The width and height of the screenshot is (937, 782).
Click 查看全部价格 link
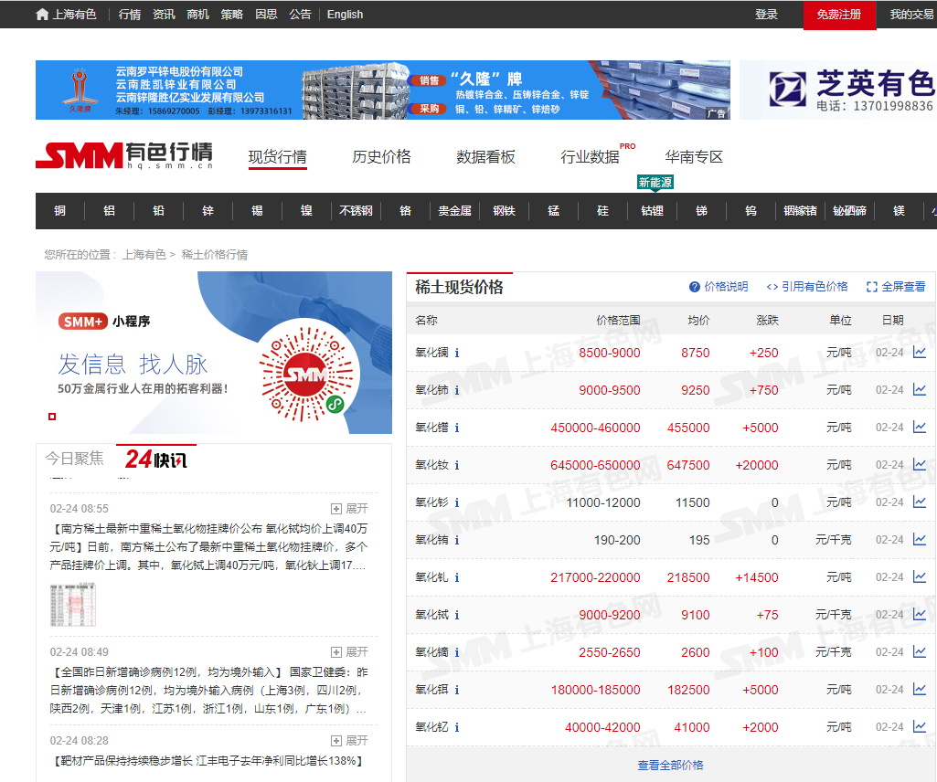pos(670,766)
